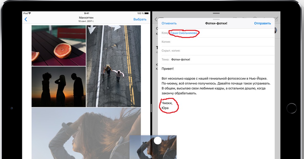
Task: Open the sunset silhouettes photo
Action: click(x=59, y=87)
